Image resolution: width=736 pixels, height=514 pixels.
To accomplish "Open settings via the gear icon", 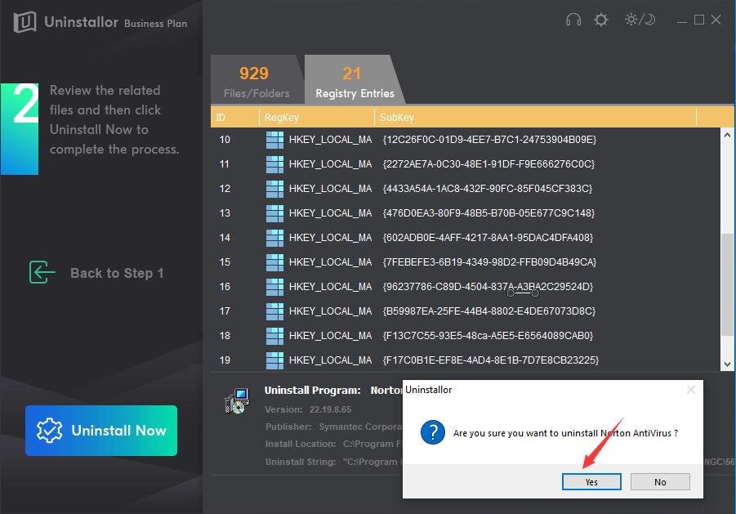I will tap(601, 20).
